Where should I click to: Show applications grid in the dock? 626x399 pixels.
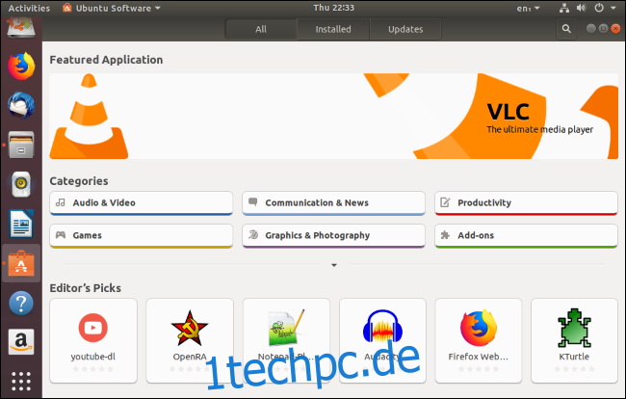coord(21,381)
